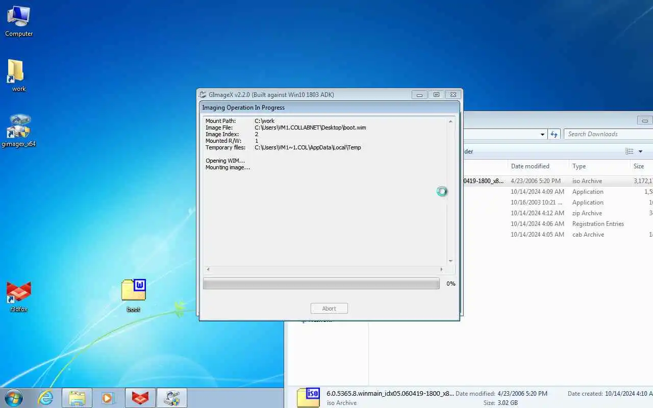Select the boot folder icon on desktop
This screenshot has height=408, width=653.
pyautogui.click(x=134, y=295)
